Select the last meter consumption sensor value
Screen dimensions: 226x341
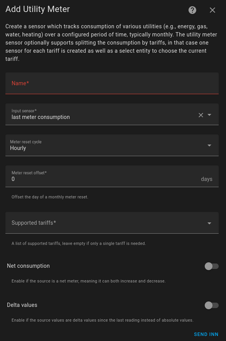[40, 117]
